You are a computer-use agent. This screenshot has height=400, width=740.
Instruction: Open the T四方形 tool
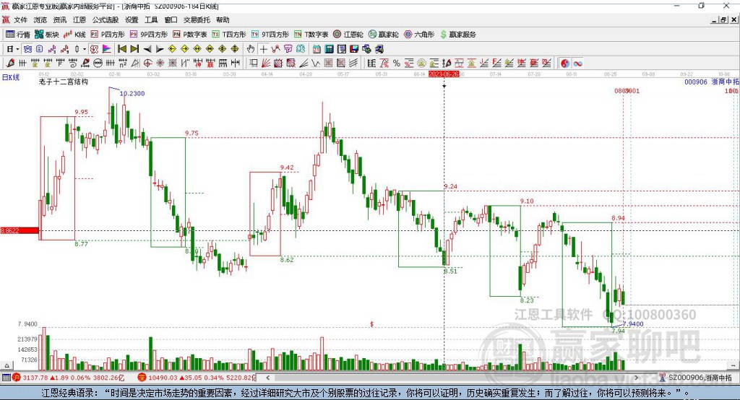pos(229,35)
